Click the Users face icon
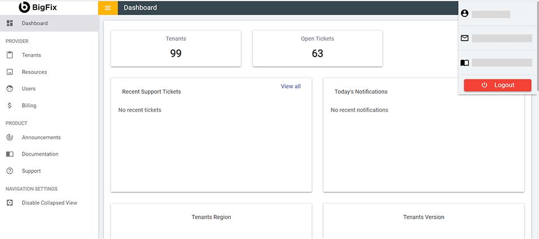This screenshot has height=239, width=539. (x=10, y=88)
